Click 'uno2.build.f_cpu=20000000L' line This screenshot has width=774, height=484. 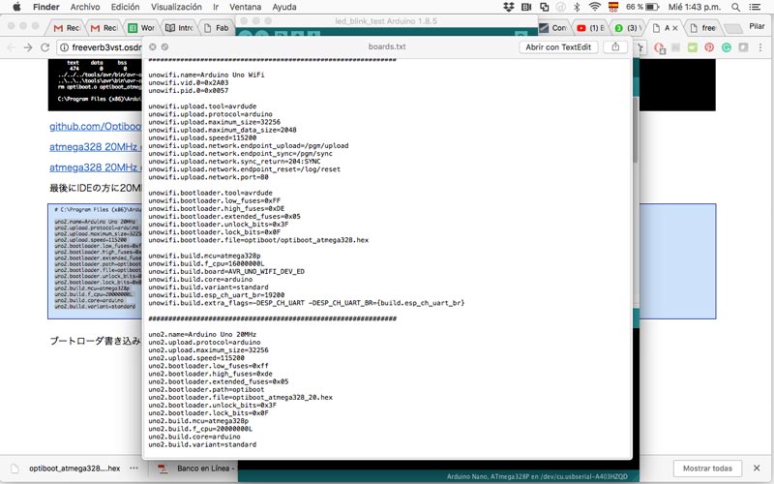(200, 429)
